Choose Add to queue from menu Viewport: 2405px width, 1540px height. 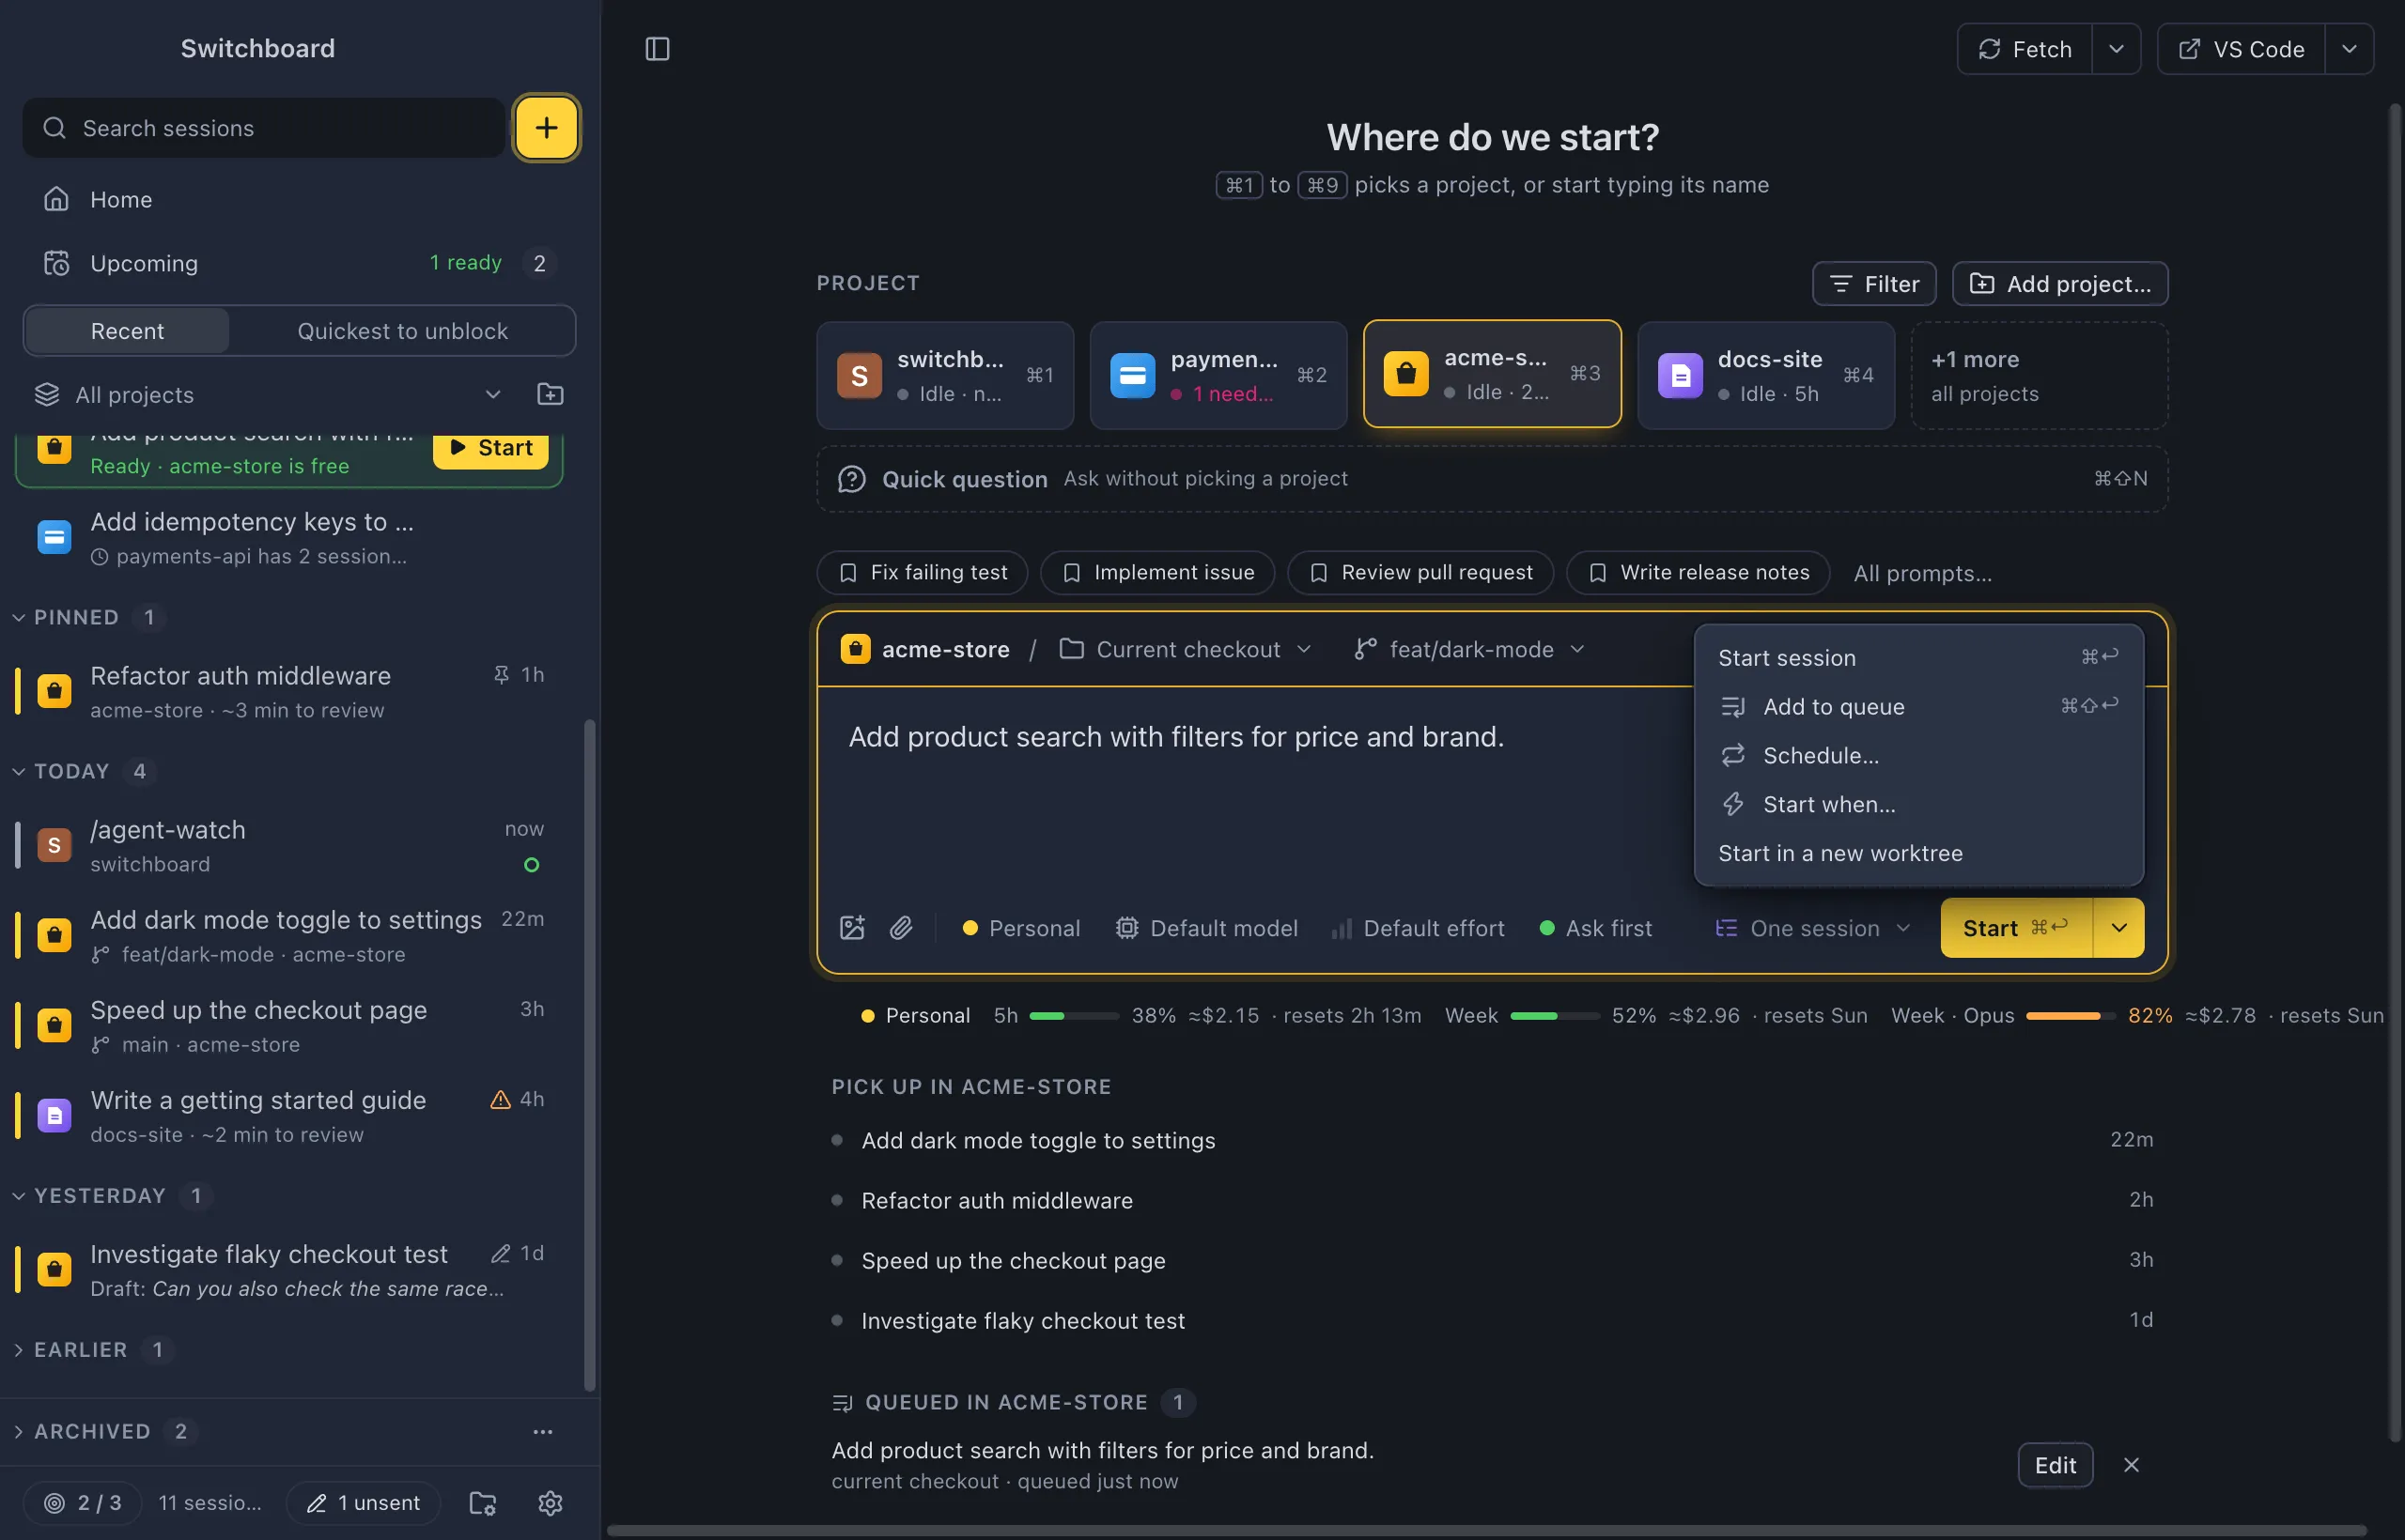click(x=1918, y=706)
